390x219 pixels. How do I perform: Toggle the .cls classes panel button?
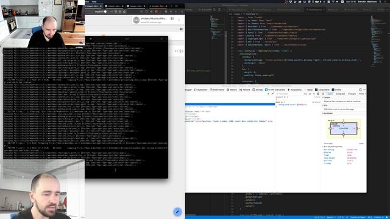[x=310, y=94]
